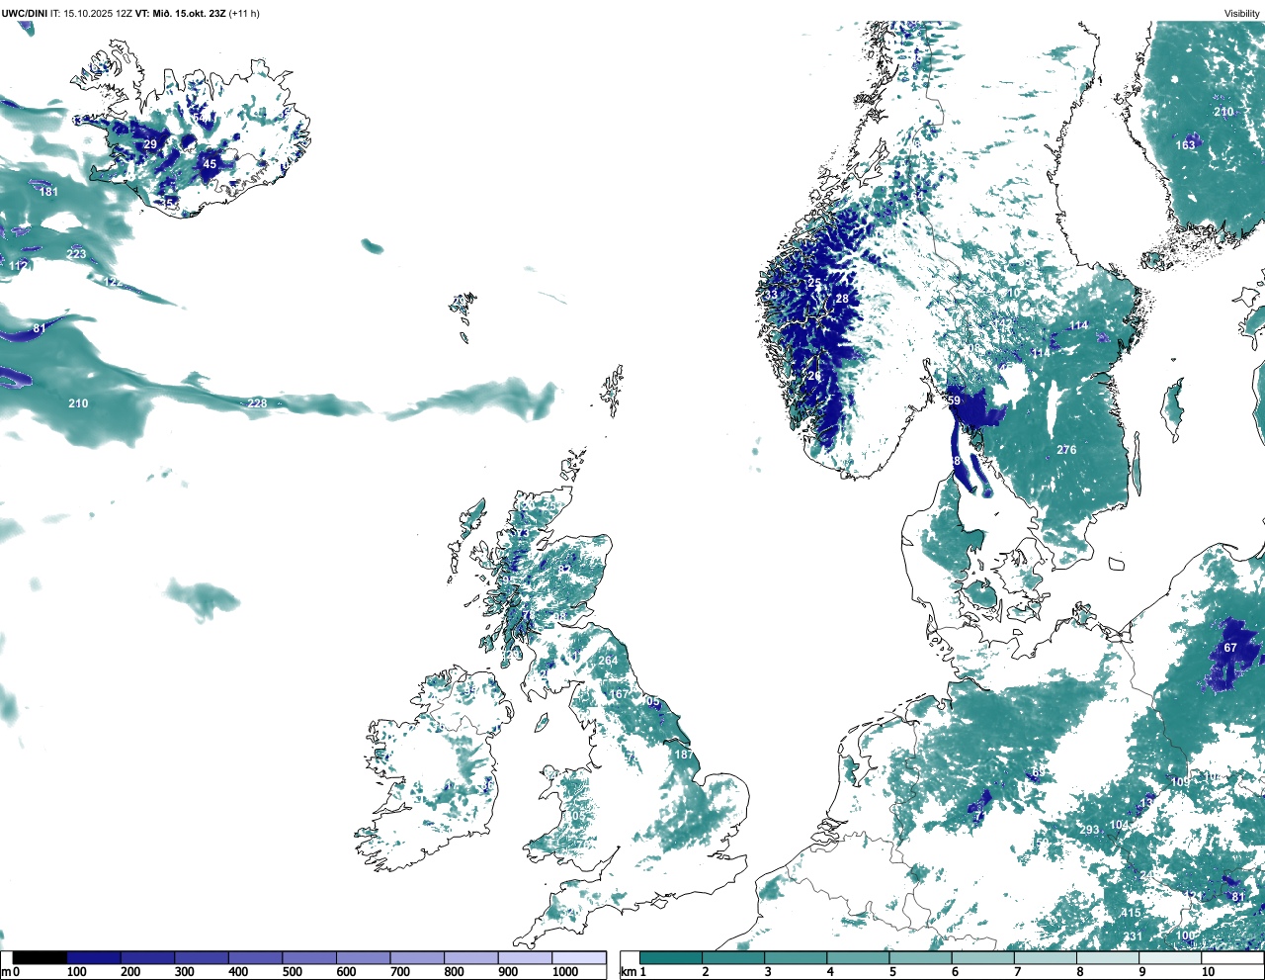The height and width of the screenshot is (980, 1265).
Task: Click the 'Visibility' title label
Action: point(1242,14)
